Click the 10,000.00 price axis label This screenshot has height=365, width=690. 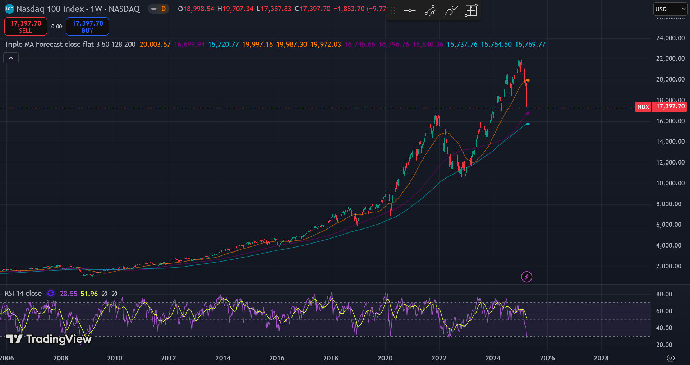[670, 183]
